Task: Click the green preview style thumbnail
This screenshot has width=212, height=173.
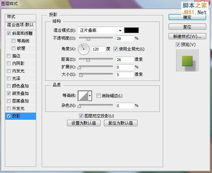Action: point(187,61)
